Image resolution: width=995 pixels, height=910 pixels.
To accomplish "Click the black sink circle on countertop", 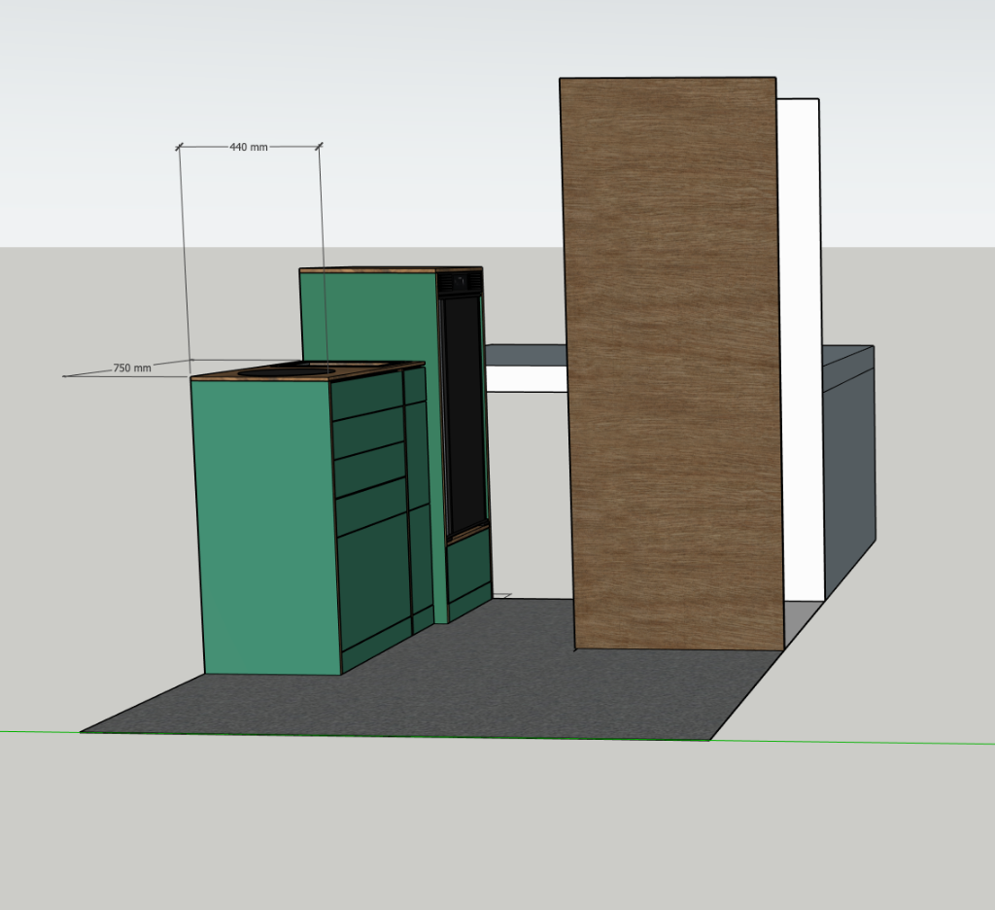I will [287, 370].
